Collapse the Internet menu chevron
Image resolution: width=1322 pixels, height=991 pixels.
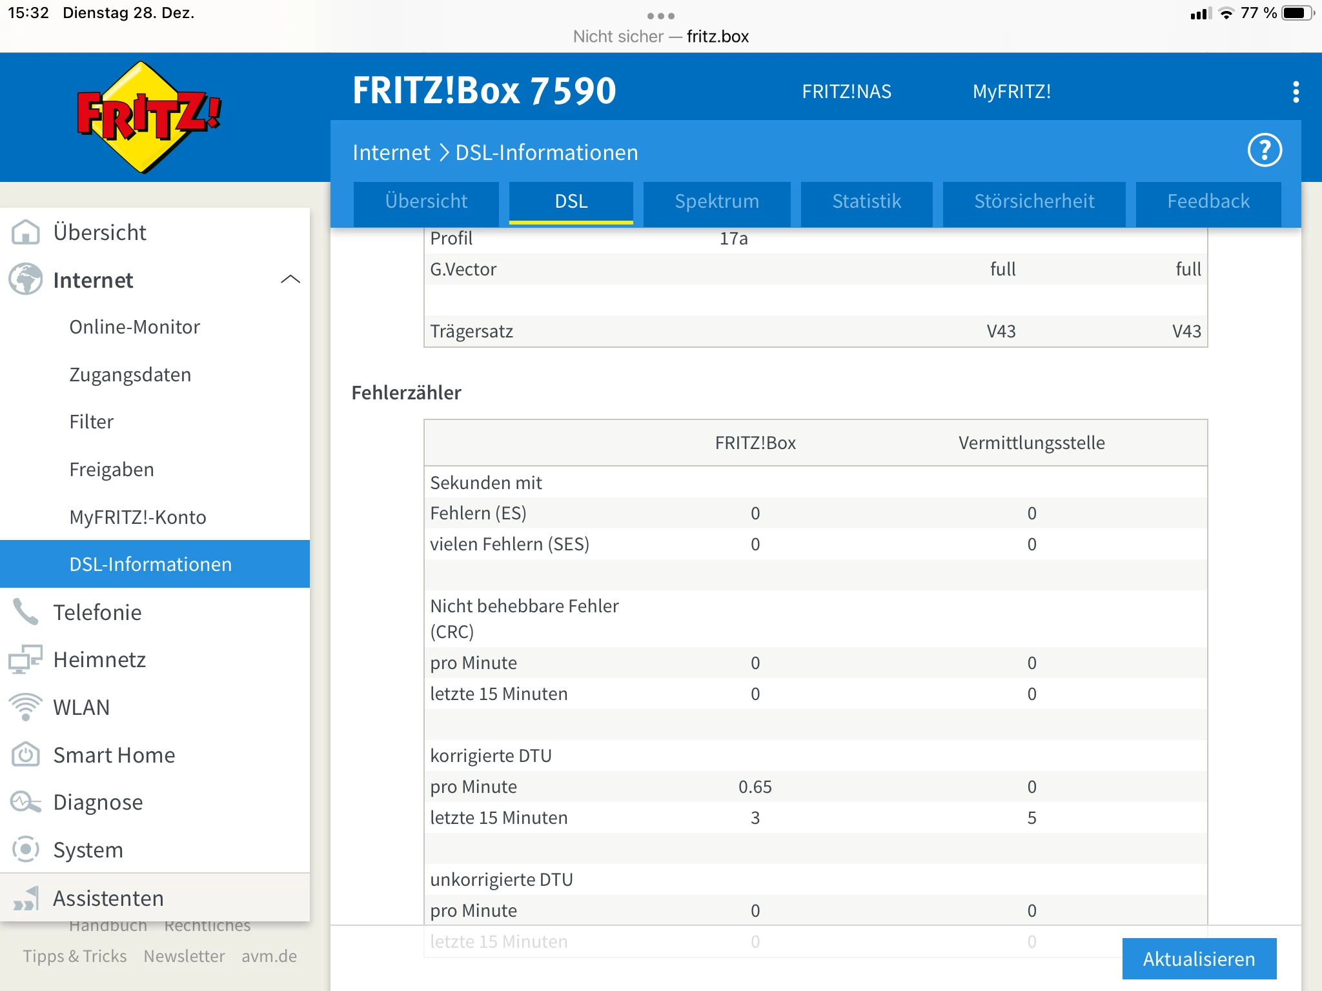click(x=290, y=279)
